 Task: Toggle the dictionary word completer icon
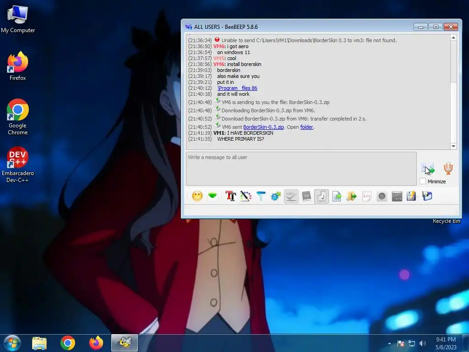click(x=306, y=196)
